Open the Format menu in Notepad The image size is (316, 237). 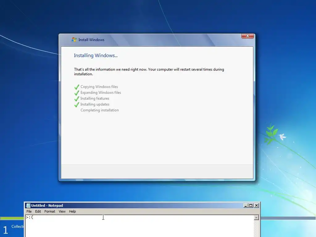pyautogui.click(x=50, y=211)
